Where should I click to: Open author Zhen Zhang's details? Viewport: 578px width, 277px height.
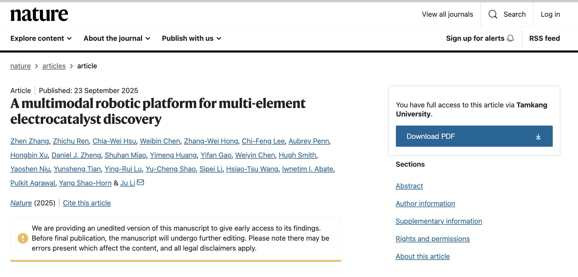(29, 141)
